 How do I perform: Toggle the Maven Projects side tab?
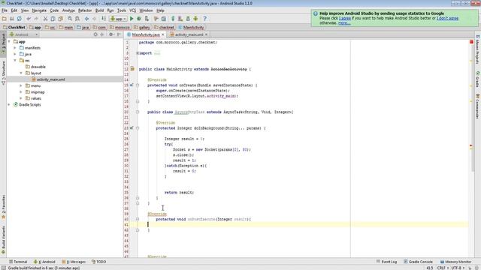[478, 49]
